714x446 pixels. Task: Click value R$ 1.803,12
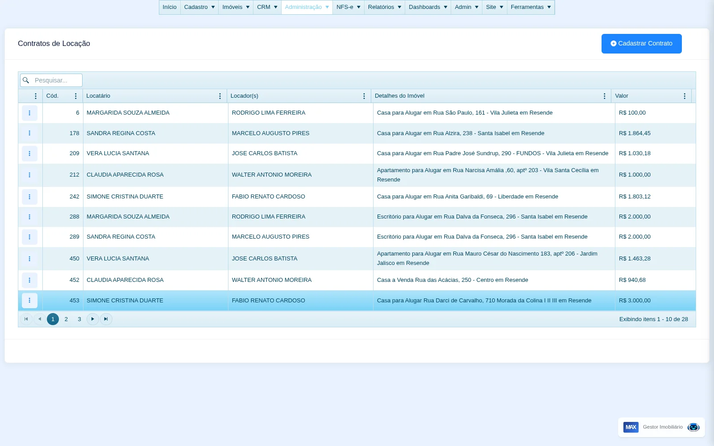click(x=635, y=197)
